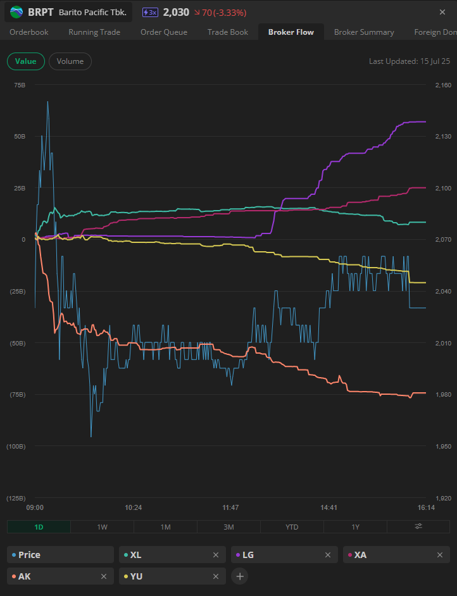Remove XA broker from chart
The image size is (457, 596).
tap(440, 555)
